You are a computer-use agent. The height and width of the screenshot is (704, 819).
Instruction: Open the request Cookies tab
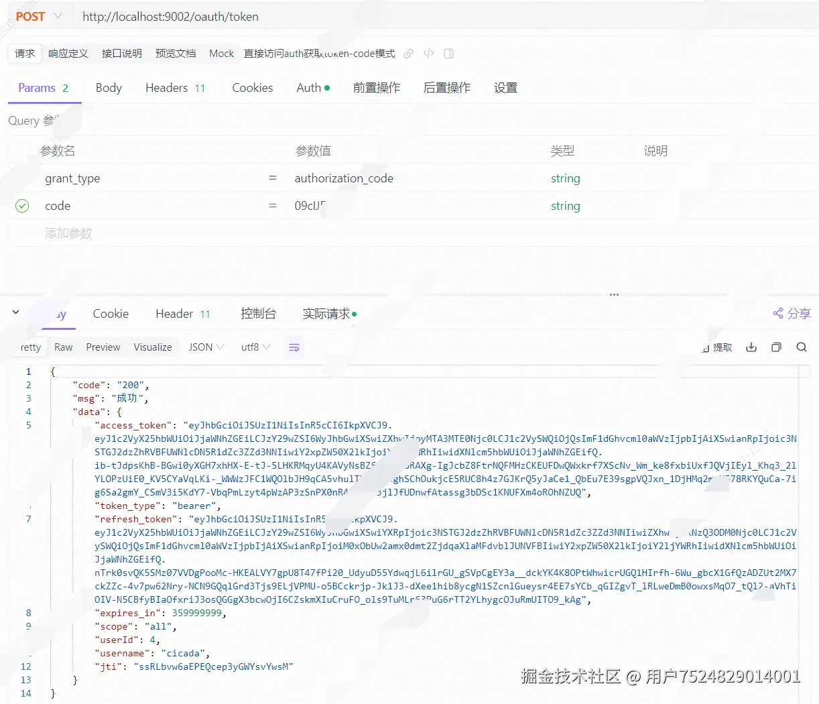(x=252, y=88)
